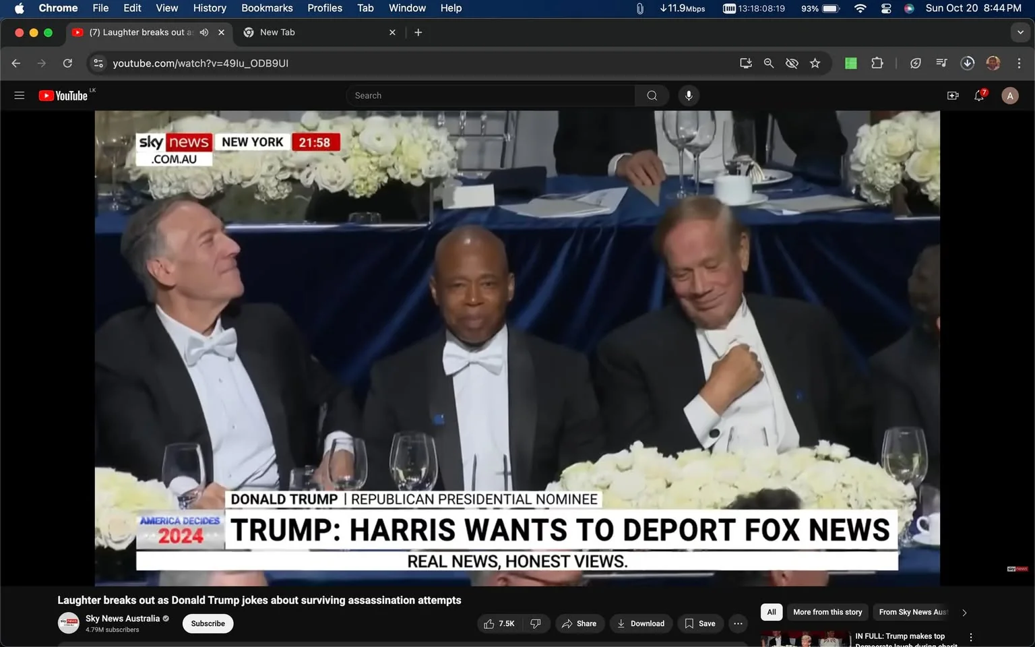
Task: Dislike the video with thumbs down
Action: [x=536, y=623]
